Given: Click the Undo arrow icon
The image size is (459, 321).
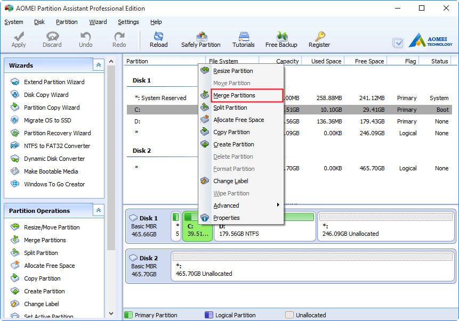Looking at the screenshot, I should (x=85, y=36).
